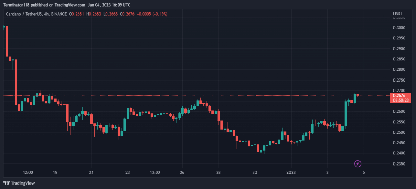
Task: Click the 2023 label on the time axis
Action: (291, 172)
